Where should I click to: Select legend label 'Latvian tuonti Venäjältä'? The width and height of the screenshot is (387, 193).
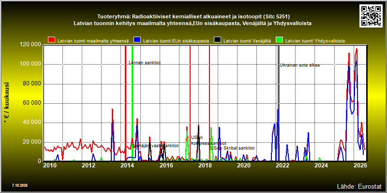[x=247, y=41]
